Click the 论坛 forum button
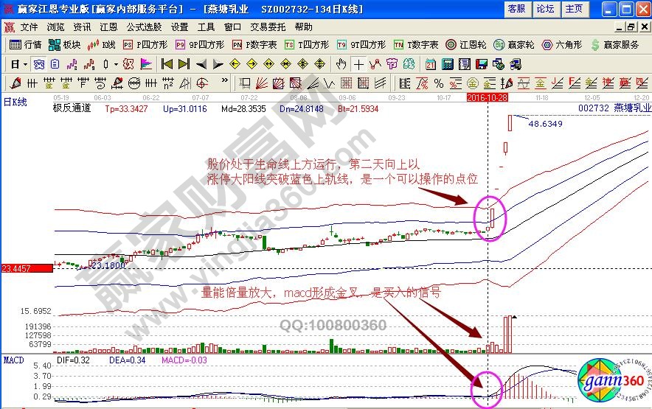The image size is (652, 409). (545, 9)
